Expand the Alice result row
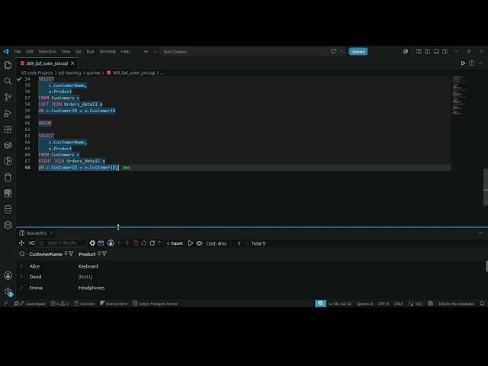488x366 pixels. pyautogui.click(x=21, y=266)
